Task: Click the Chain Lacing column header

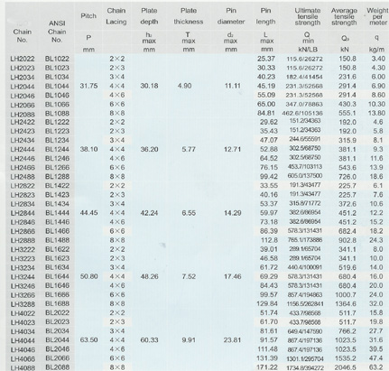Action: (x=116, y=16)
